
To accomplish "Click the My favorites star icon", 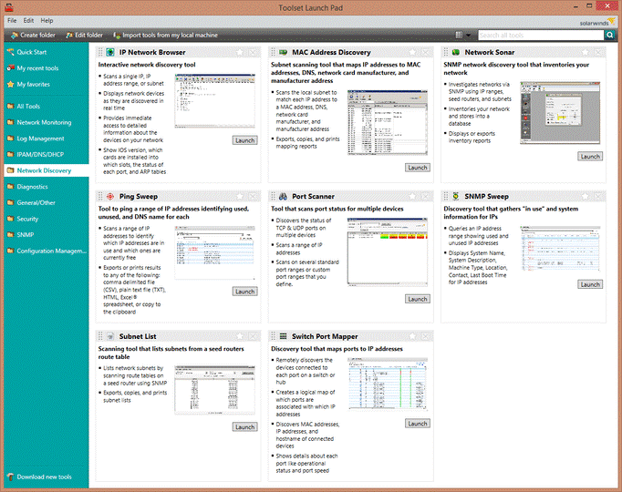I will tap(10, 84).
